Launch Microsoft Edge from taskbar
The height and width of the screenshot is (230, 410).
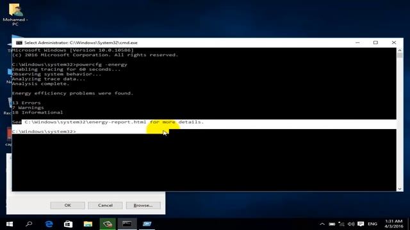pyautogui.click(x=49, y=224)
